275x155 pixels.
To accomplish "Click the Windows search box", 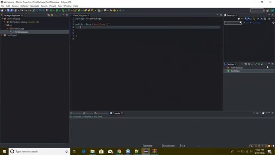I will point(39,151).
